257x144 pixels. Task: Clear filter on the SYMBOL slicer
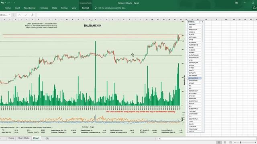point(202,22)
